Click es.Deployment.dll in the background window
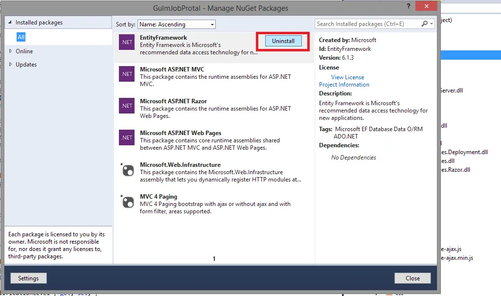Screen dimensions: 501x296 [x=465, y=152]
